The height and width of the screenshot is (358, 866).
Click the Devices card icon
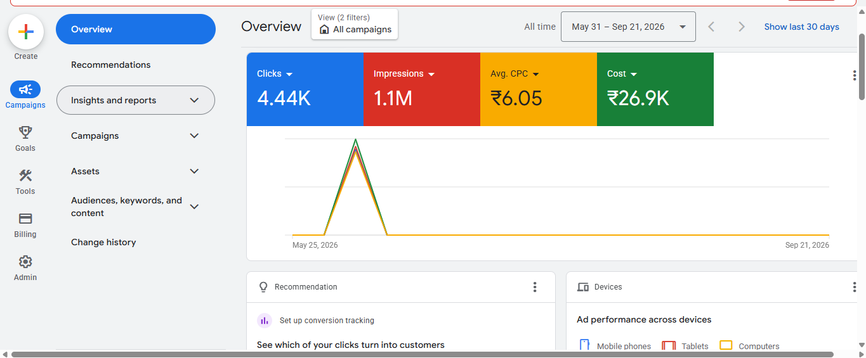[583, 287]
